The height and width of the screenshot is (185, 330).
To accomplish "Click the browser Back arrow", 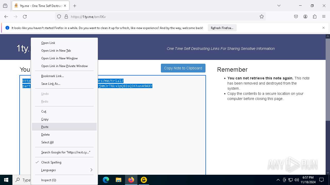I will 6,17.
